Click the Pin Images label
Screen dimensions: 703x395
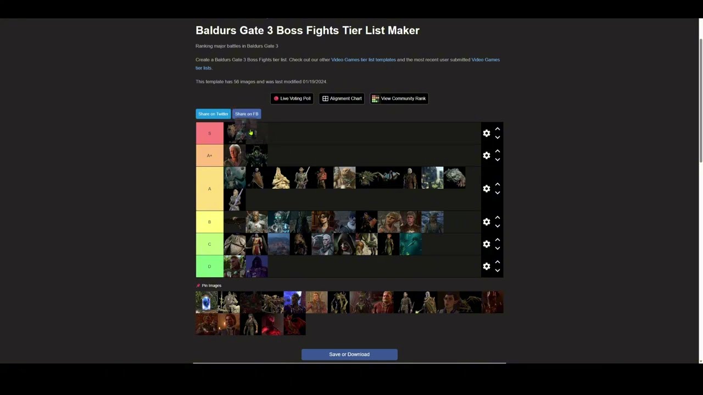[211, 286]
